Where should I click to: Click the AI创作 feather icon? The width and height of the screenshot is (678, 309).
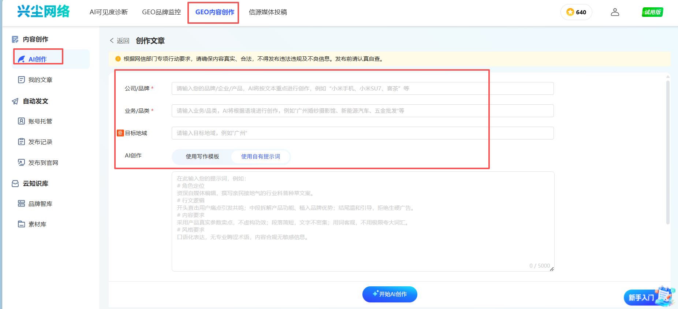(x=22, y=59)
